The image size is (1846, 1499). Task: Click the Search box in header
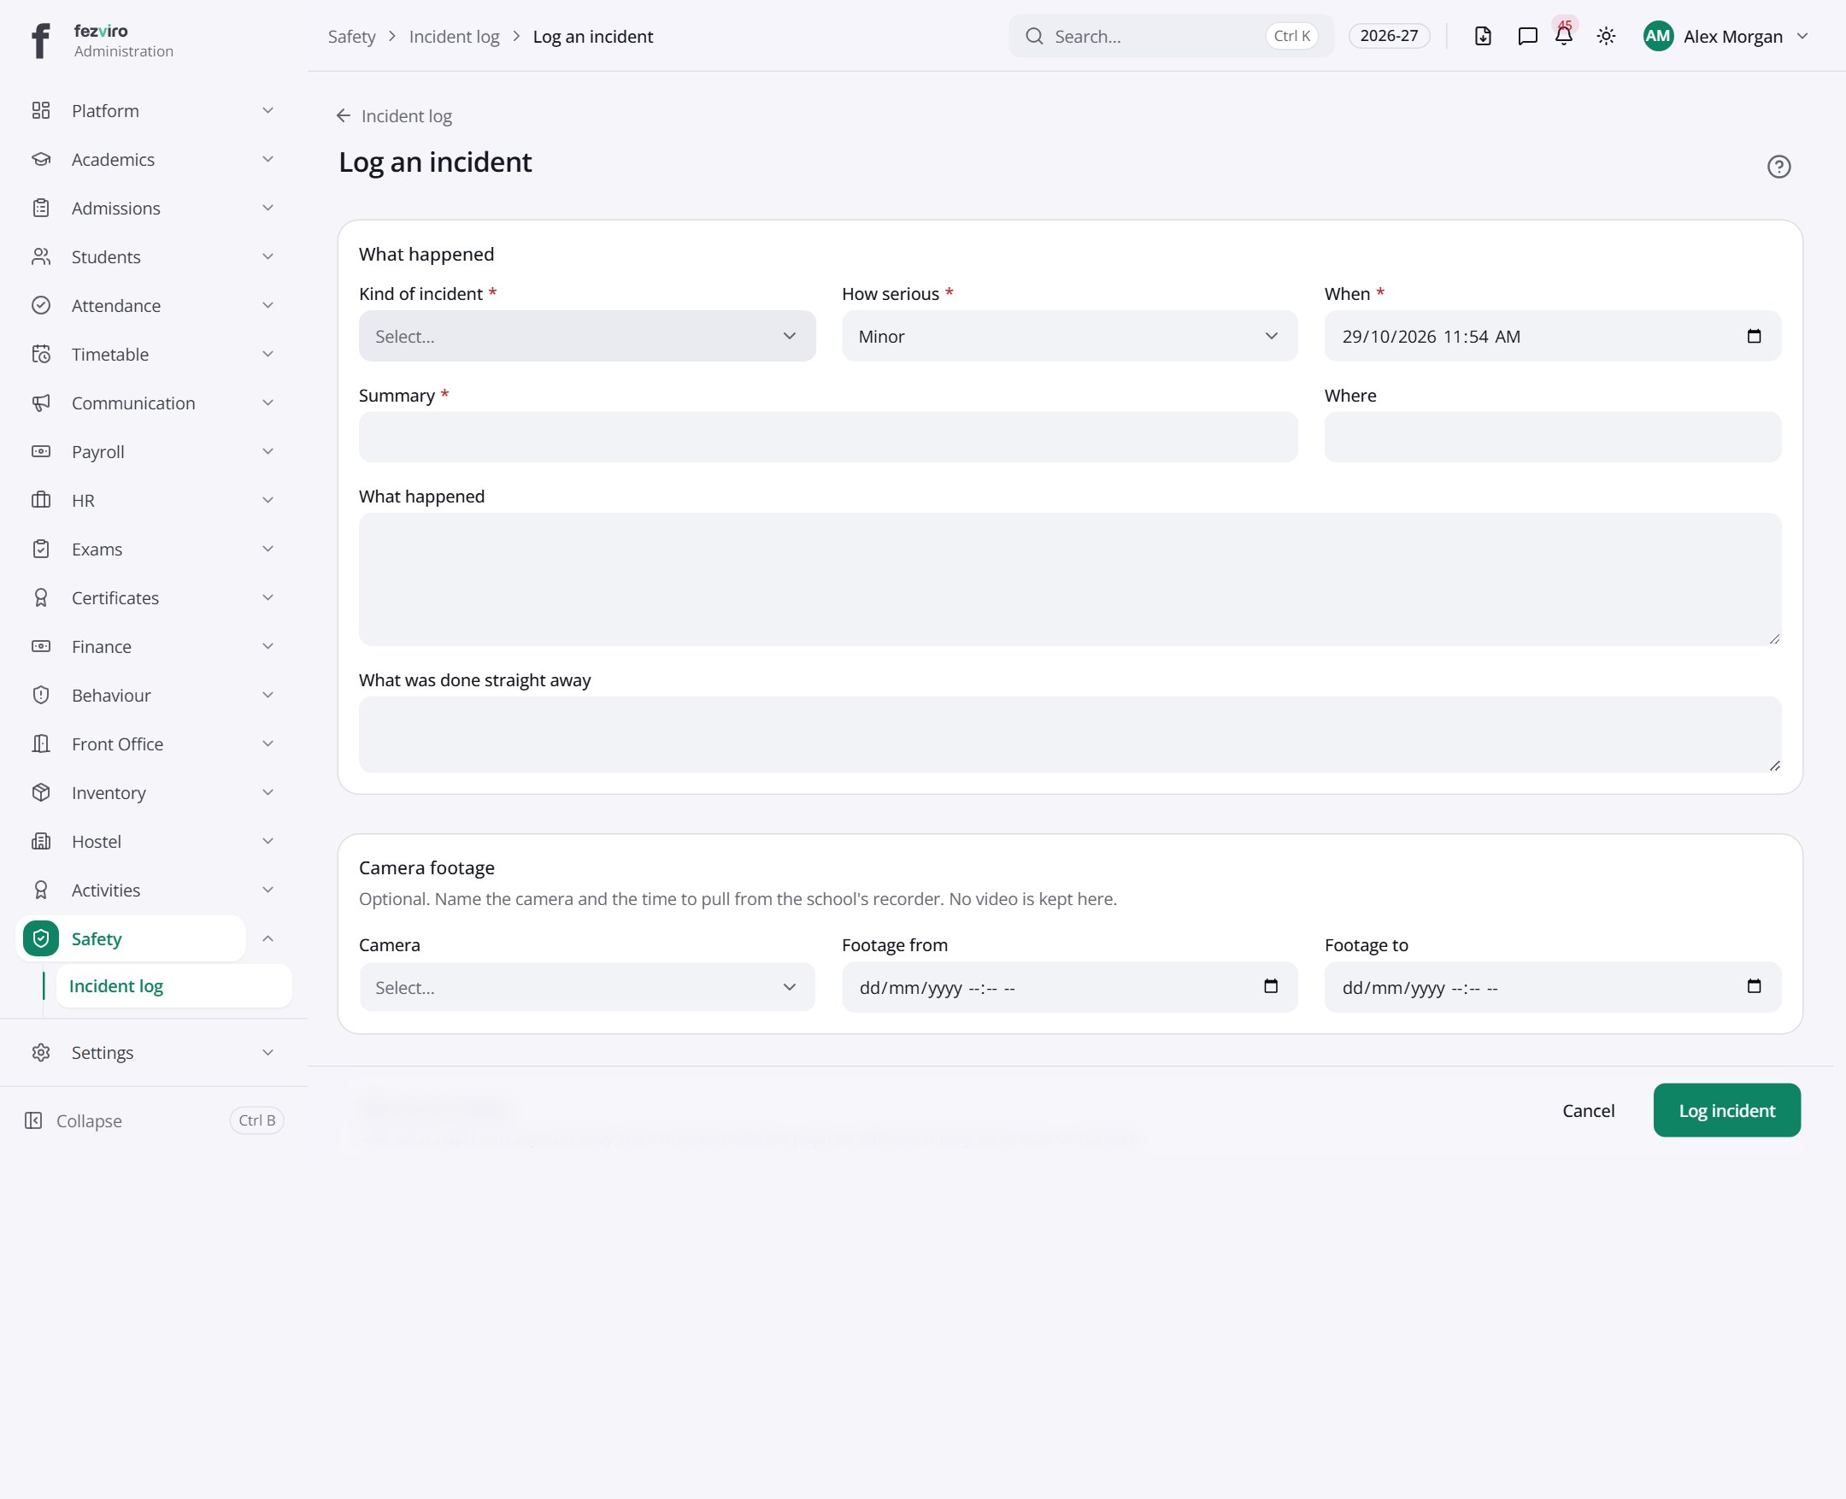[x=1171, y=36]
